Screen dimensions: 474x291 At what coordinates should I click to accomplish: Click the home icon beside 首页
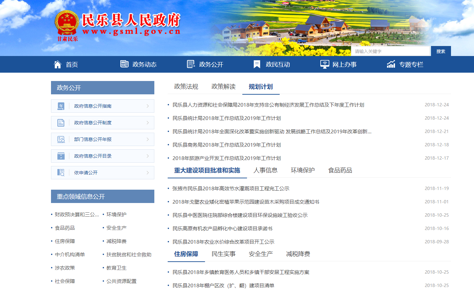tap(58, 64)
